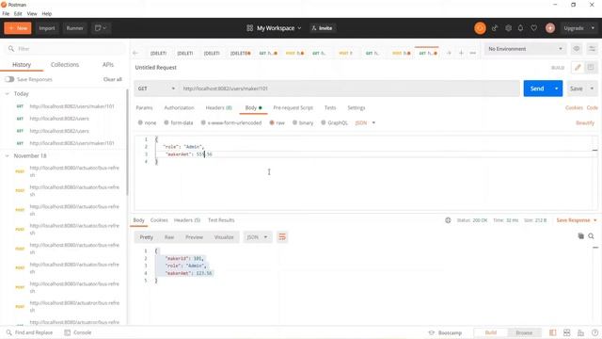Open the request Authorization tab

179,107
